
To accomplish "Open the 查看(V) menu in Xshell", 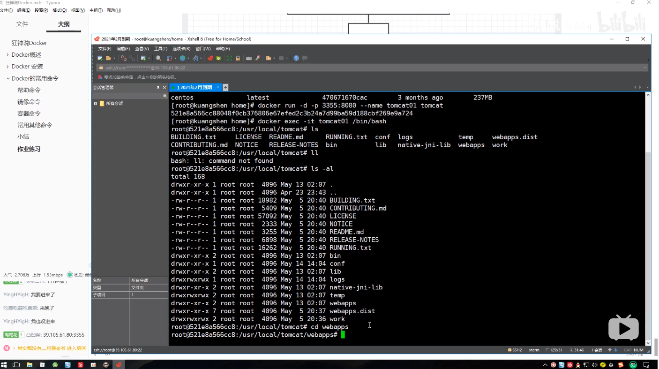I will [142, 49].
